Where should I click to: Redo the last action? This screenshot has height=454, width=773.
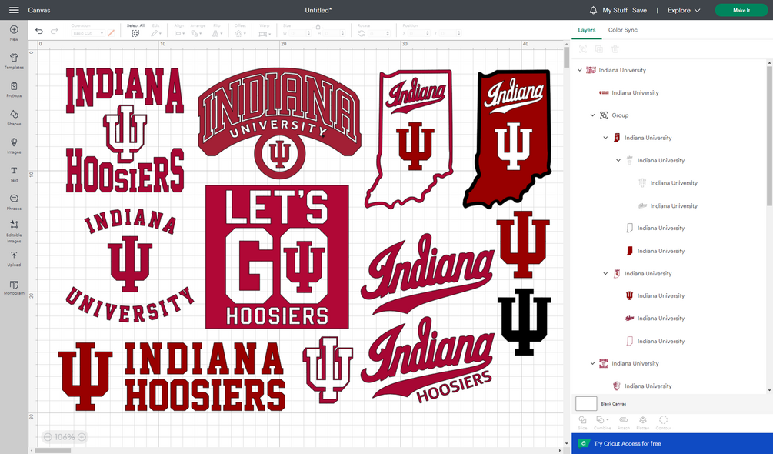(x=55, y=31)
